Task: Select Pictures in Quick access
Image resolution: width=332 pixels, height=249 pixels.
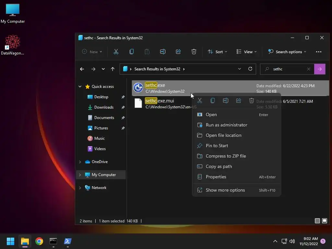Action: 101,128
